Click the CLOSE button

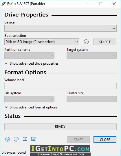click(105, 139)
